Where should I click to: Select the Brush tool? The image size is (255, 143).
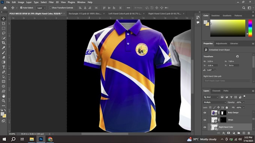(3, 53)
